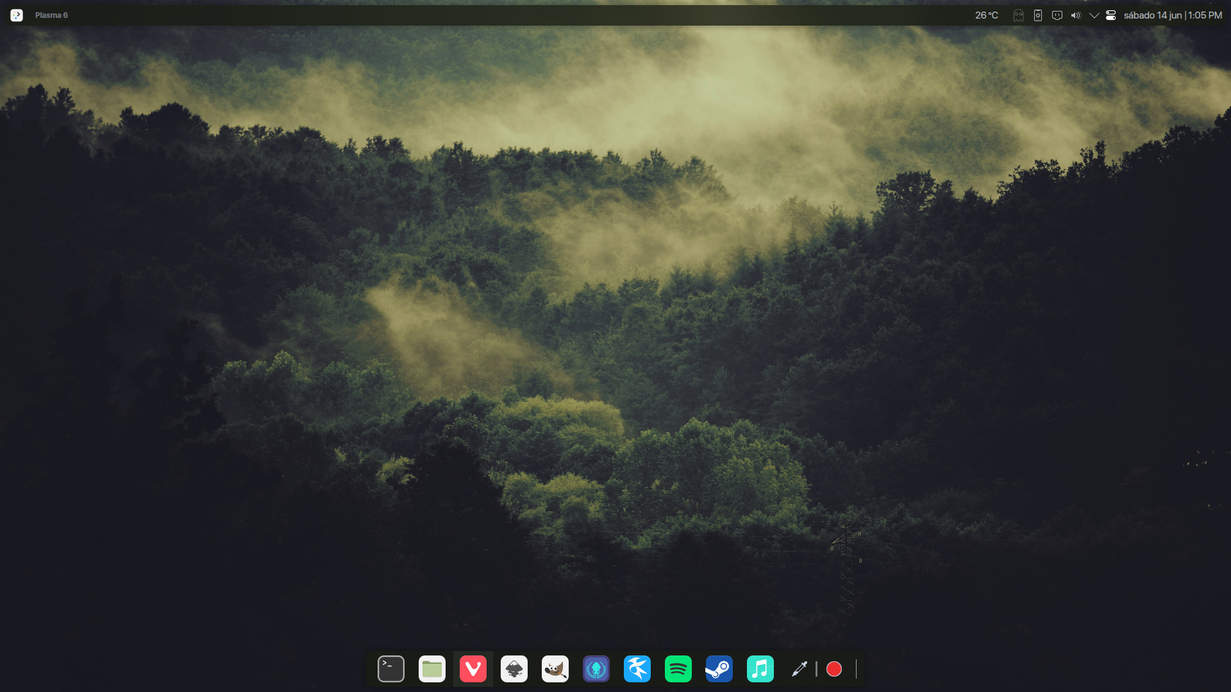The height and width of the screenshot is (692, 1231).
Task: Click the Plasma 6 label
Action: click(x=51, y=15)
